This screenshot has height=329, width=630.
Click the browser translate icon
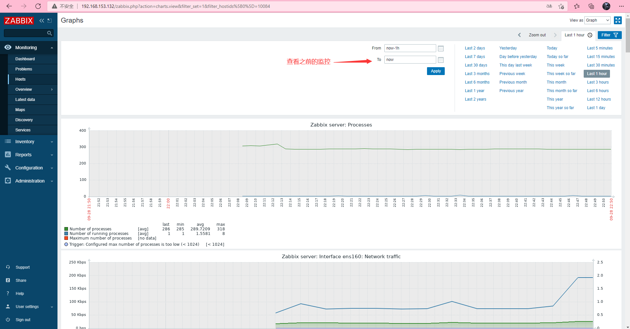(549, 6)
